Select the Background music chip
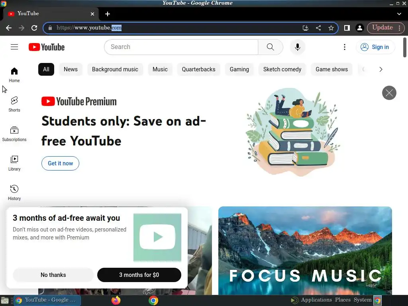408x306 pixels. 115,69
